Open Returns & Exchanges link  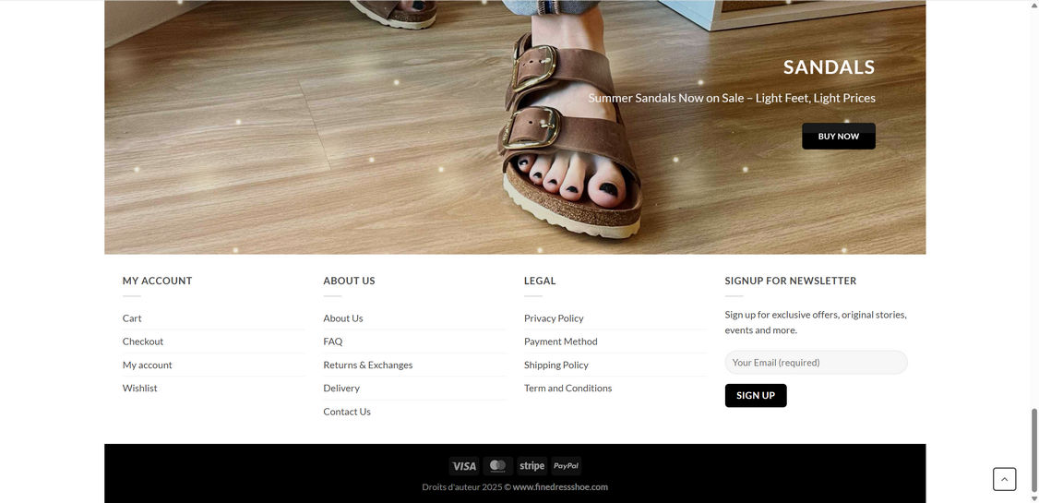368,365
